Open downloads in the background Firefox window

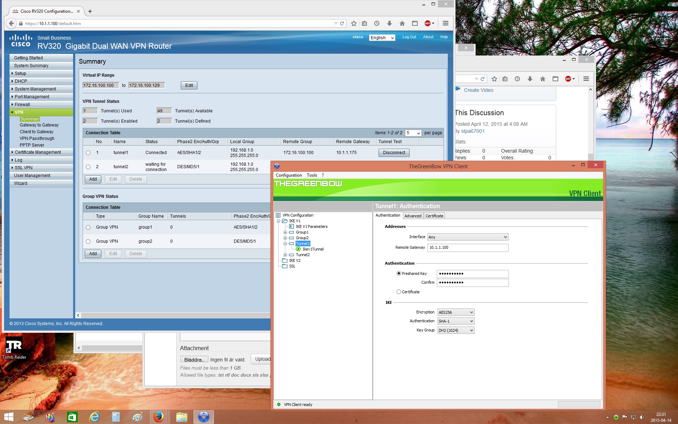[x=530, y=79]
